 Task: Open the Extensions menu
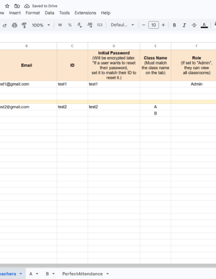coord(85,13)
